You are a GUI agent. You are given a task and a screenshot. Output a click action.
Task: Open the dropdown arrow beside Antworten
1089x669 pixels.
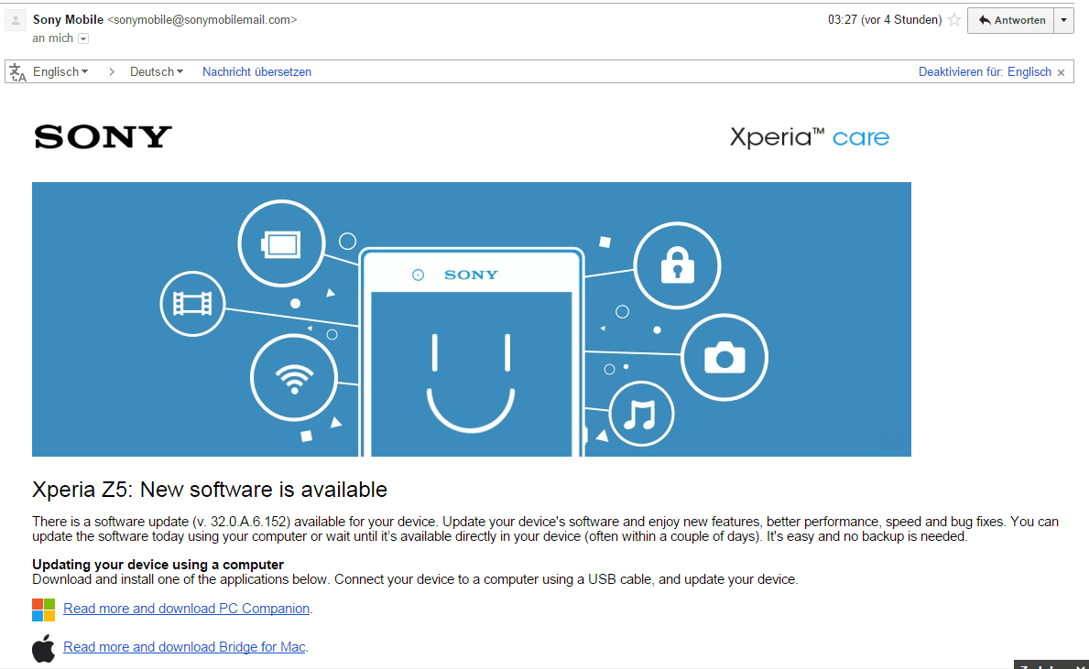point(1064,20)
